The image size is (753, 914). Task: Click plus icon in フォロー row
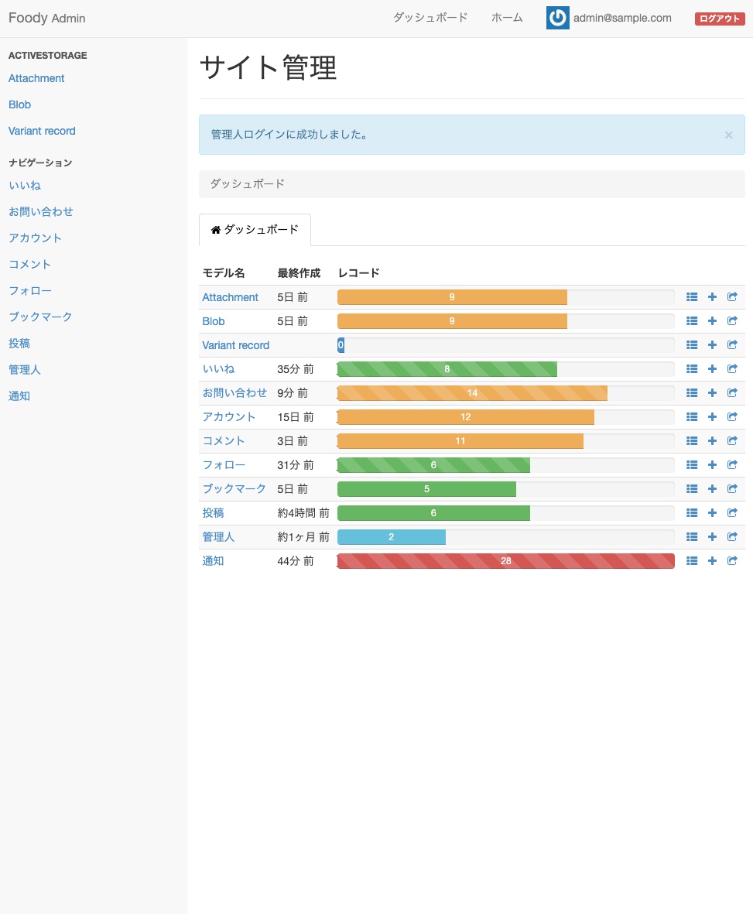tap(712, 465)
